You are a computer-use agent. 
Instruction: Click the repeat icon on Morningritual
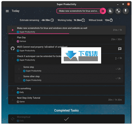(x=12, y=119)
